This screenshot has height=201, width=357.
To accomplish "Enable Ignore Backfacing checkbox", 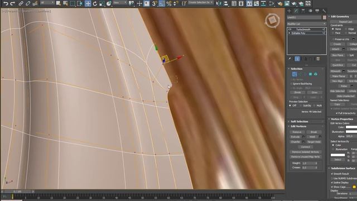I will [x=291, y=84].
